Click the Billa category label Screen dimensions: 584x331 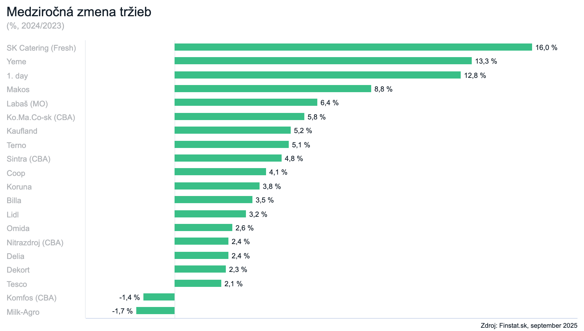click(x=14, y=201)
